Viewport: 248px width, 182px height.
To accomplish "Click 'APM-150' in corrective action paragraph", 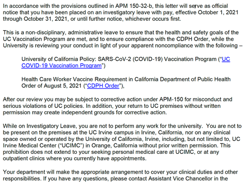I will point(171,99).
